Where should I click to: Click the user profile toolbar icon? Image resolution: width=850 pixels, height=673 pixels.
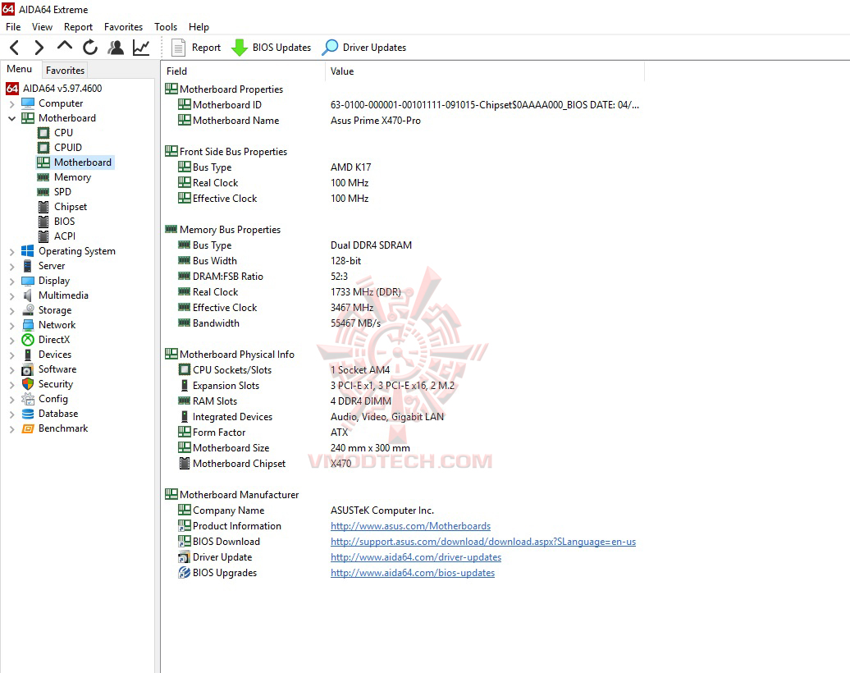[116, 48]
